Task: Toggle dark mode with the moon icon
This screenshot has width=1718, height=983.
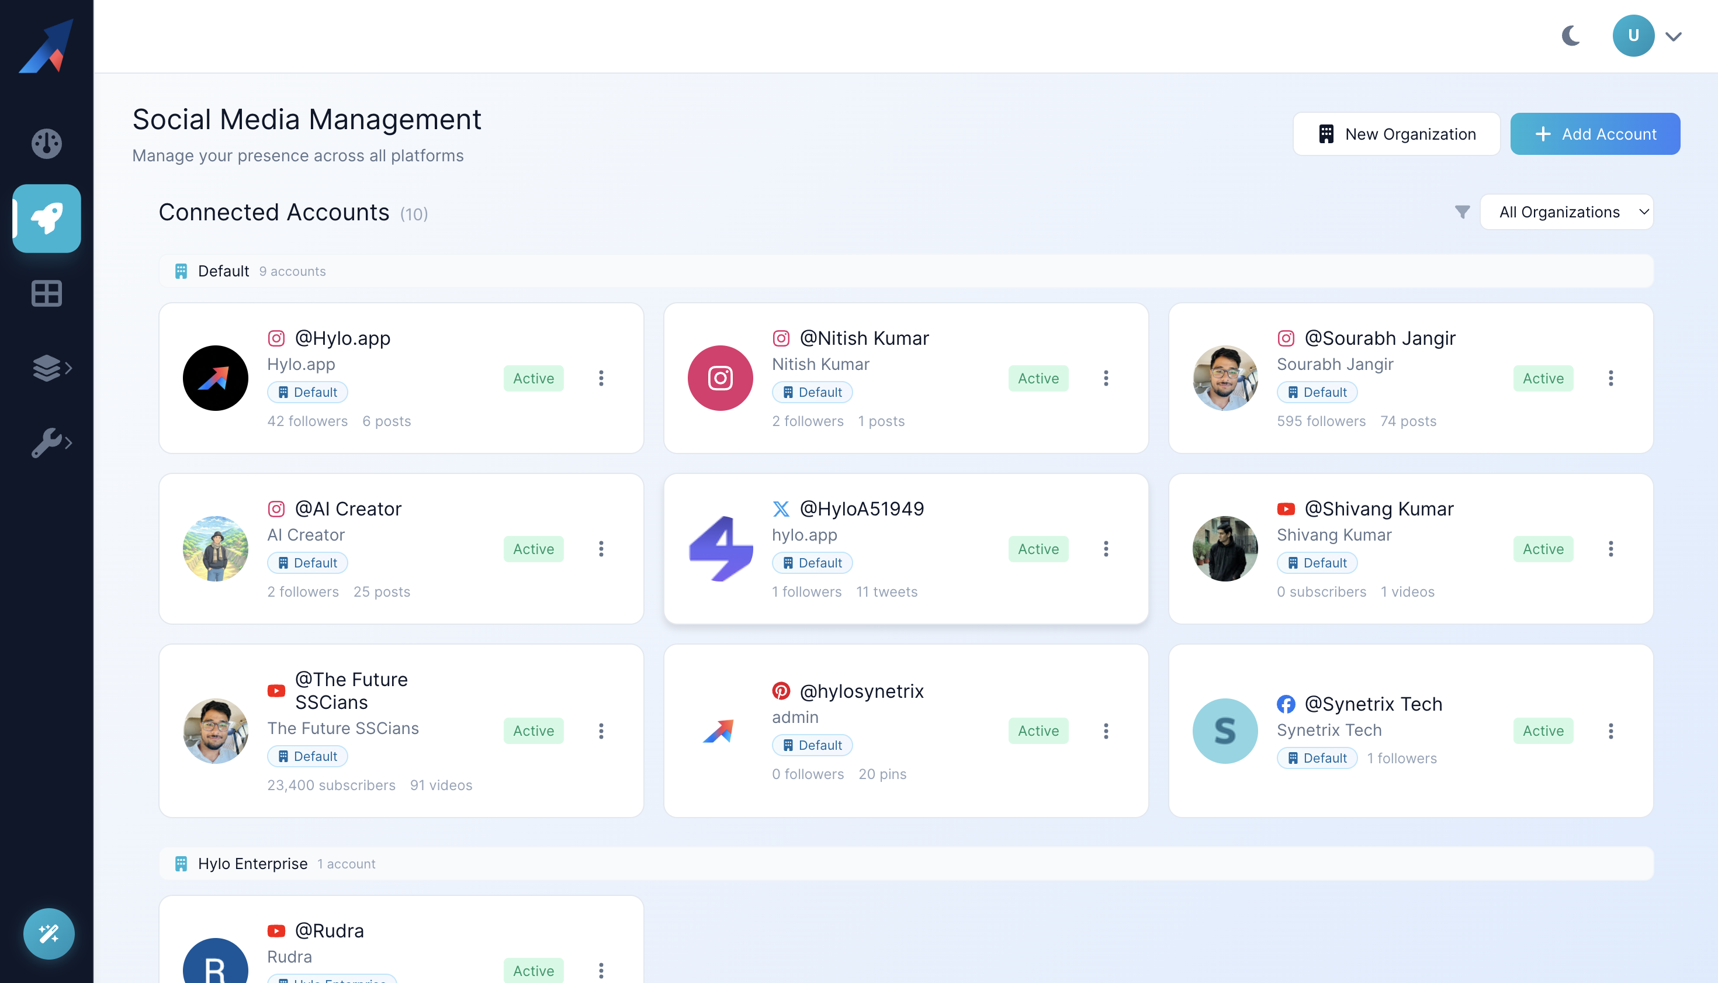Action: pos(1570,35)
